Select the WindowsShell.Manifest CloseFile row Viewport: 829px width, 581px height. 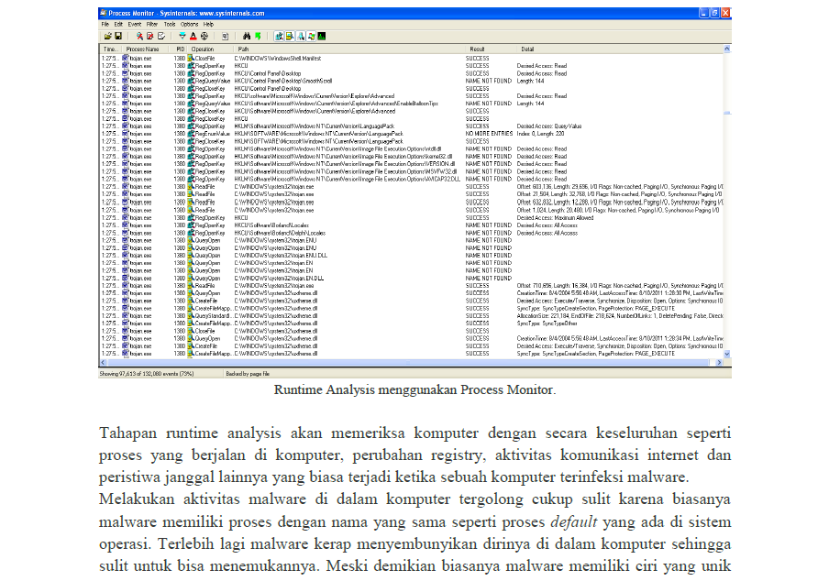(x=412, y=59)
